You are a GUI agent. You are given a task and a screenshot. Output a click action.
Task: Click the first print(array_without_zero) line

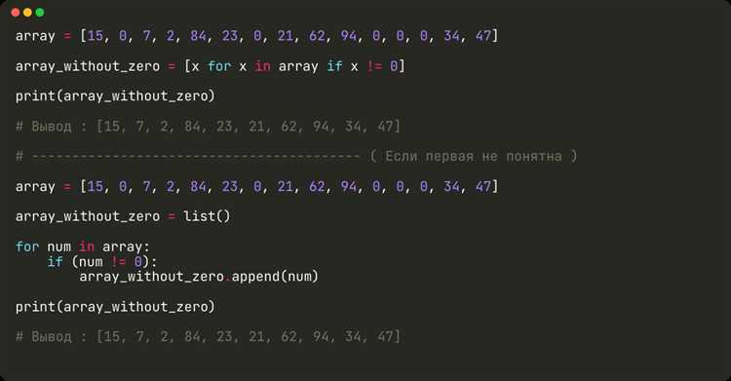115,96
